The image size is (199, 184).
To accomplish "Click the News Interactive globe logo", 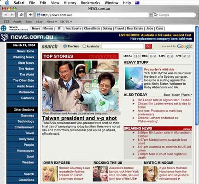I will click(3, 29).
